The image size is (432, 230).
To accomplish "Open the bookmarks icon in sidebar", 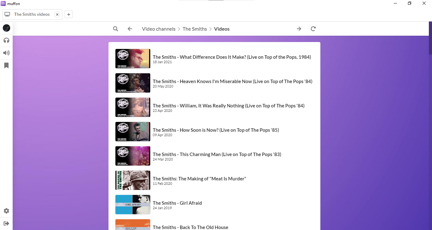I will tap(6, 65).
